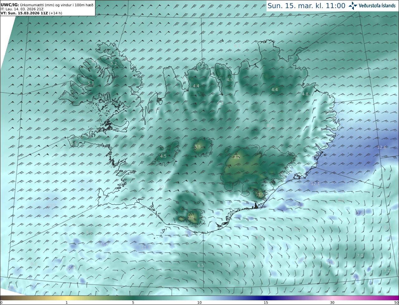Click the '5' tick on the color scale
The image size is (399, 305).
133,303
